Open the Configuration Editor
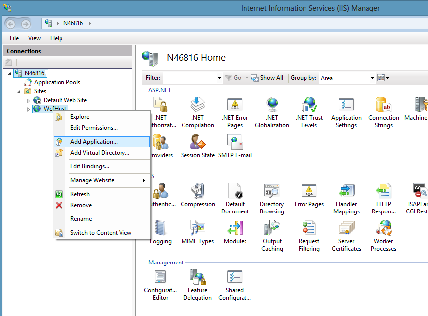Viewport: 428px width, 316px height. point(160,283)
